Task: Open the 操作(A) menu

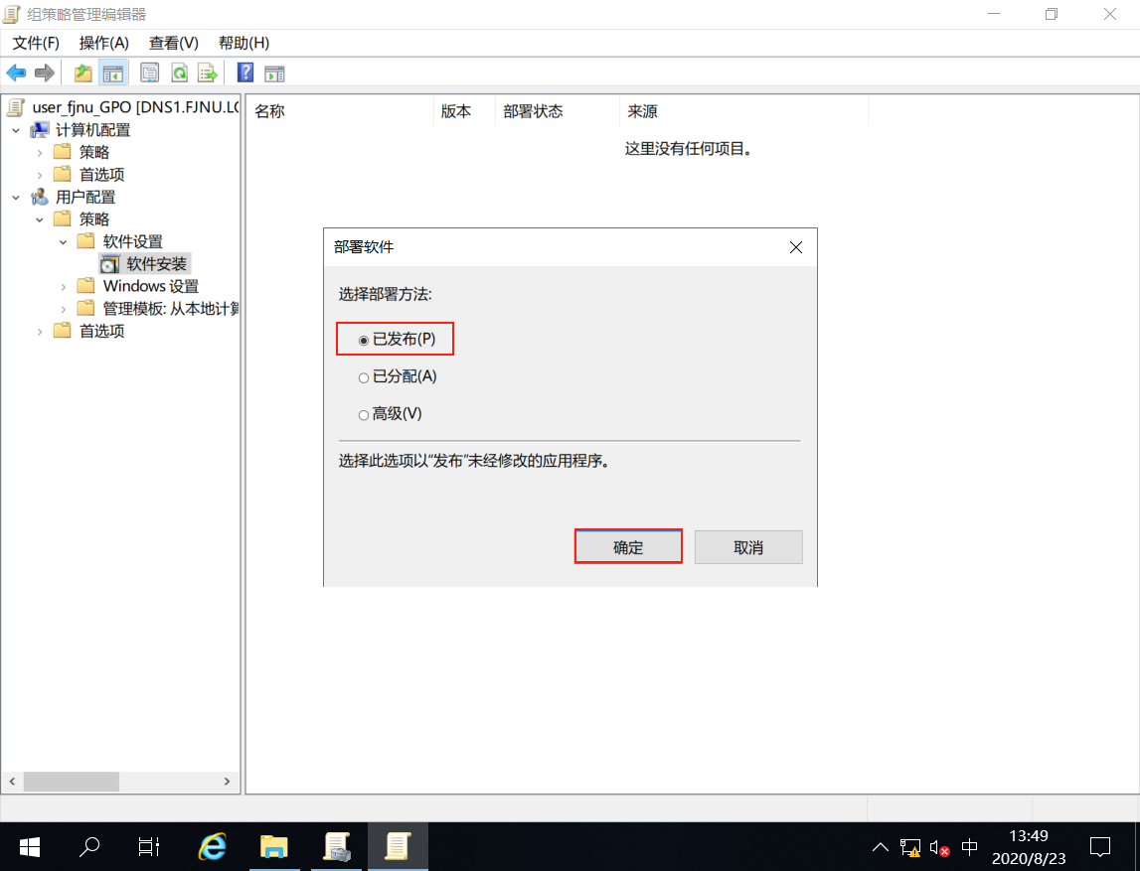Action: click(x=104, y=43)
